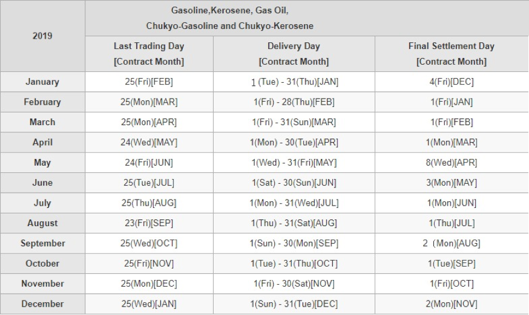Click the April row label
The image size is (529, 315).
pyautogui.click(x=42, y=143)
